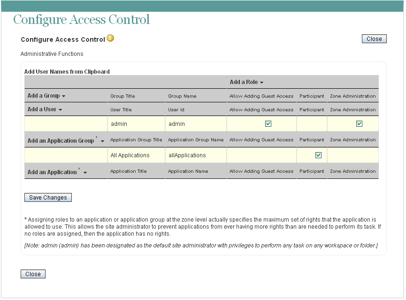The width and height of the screenshot is (406, 300).
Task: Click the top Close button
Action: tap(374, 38)
